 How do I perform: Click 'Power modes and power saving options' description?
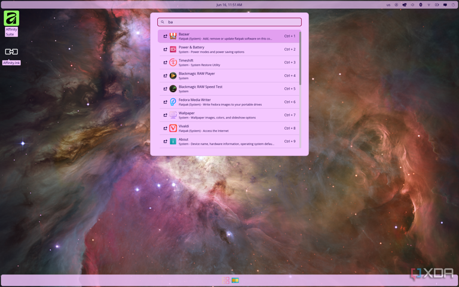[x=218, y=52]
